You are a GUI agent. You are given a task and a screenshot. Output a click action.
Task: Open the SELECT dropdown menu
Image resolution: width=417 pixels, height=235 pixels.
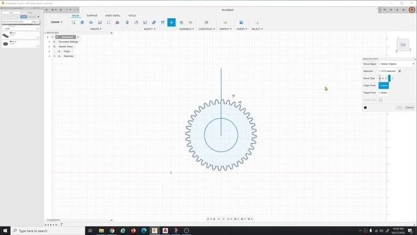[x=257, y=29]
